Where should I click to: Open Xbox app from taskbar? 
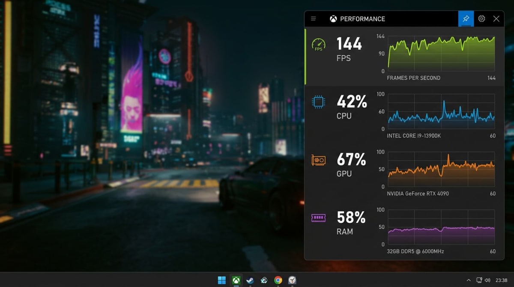pyautogui.click(x=236, y=280)
